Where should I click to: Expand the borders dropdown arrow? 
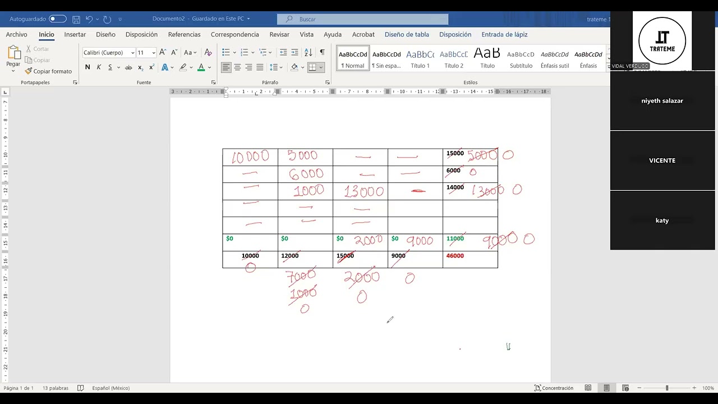(x=321, y=67)
